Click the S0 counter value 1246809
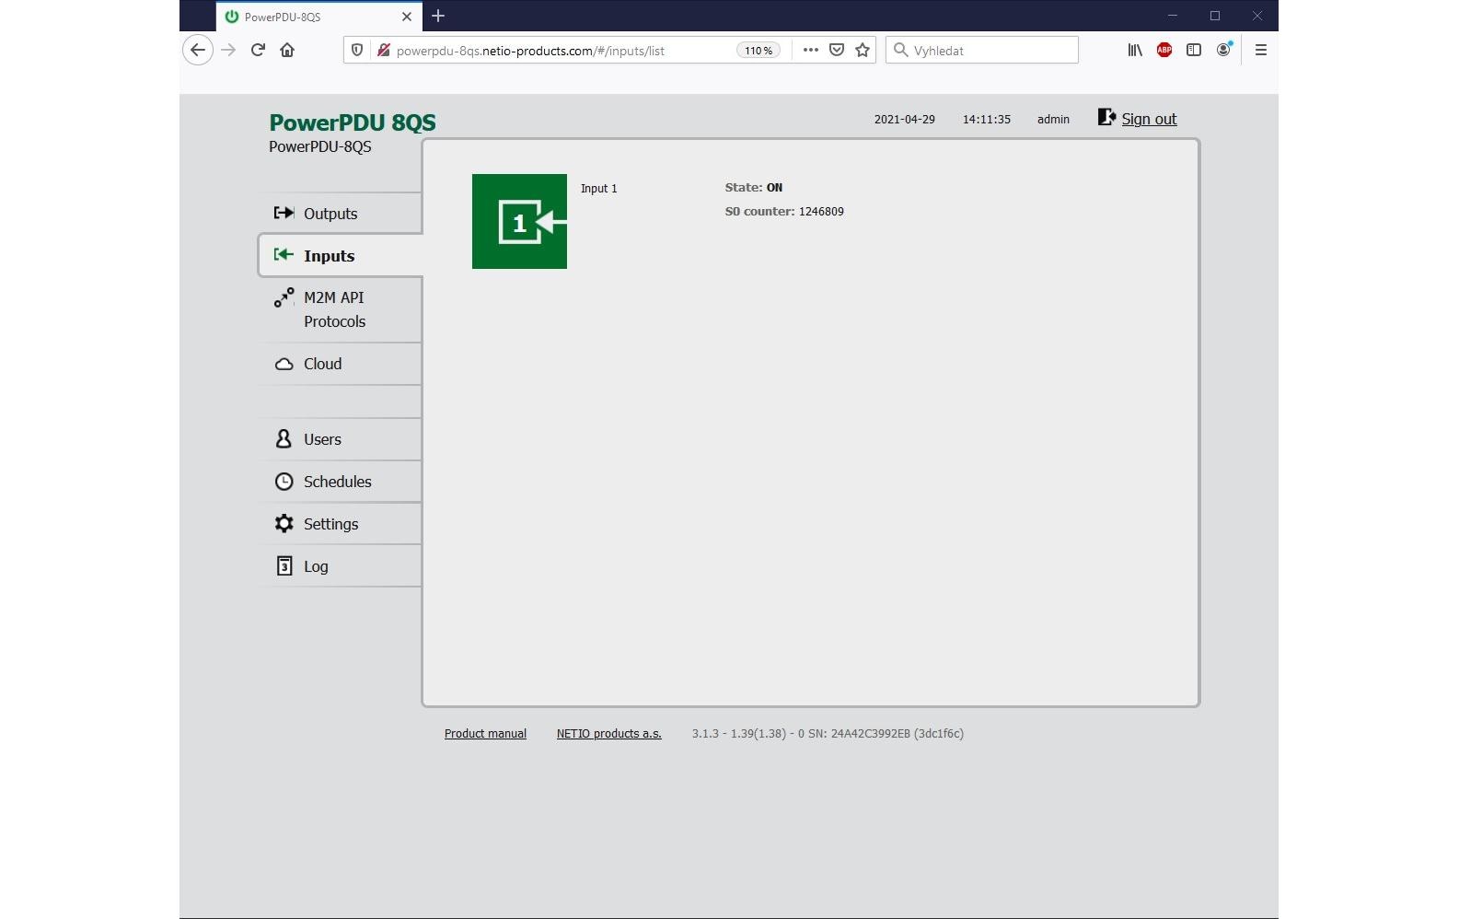Screen dimensions: 1459x919 (821, 212)
